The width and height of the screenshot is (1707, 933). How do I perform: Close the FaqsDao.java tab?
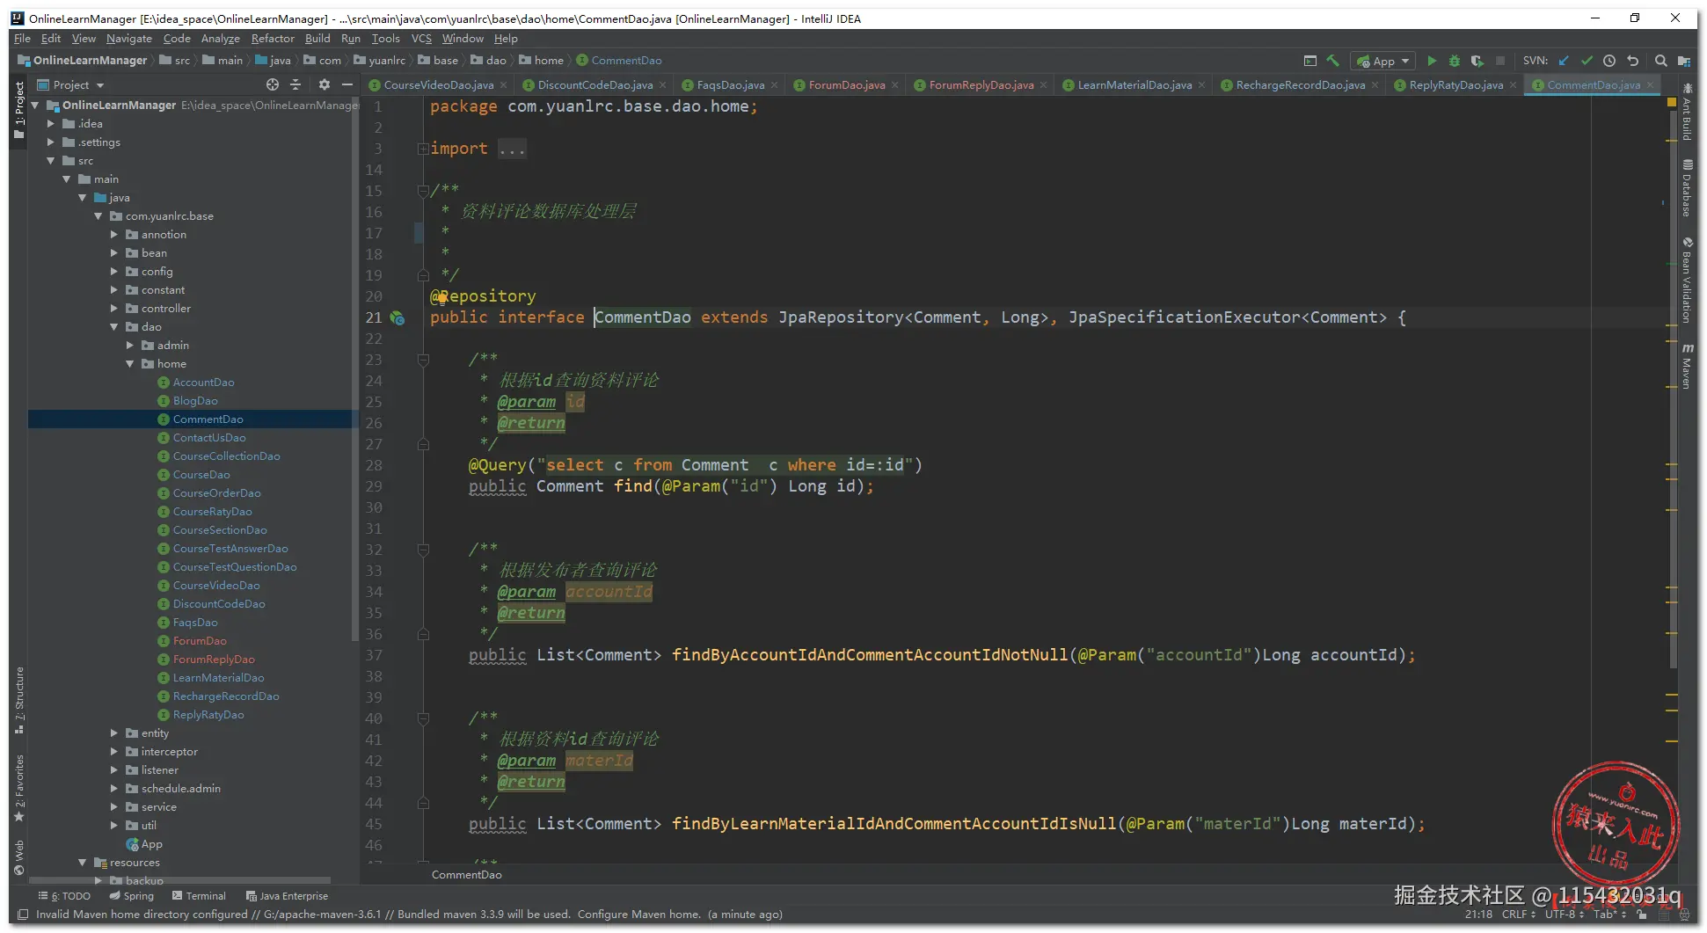774,85
